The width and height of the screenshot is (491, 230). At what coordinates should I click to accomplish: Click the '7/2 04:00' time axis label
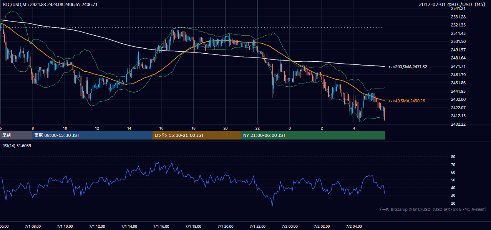click(x=354, y=227)
